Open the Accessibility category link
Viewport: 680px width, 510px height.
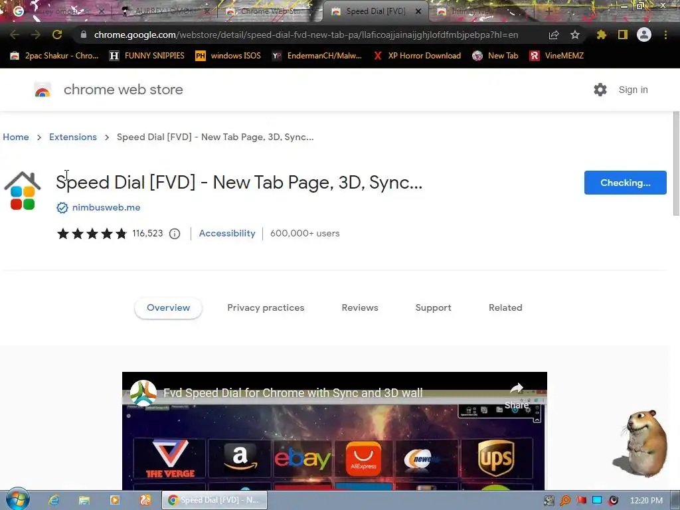(227, 233)
